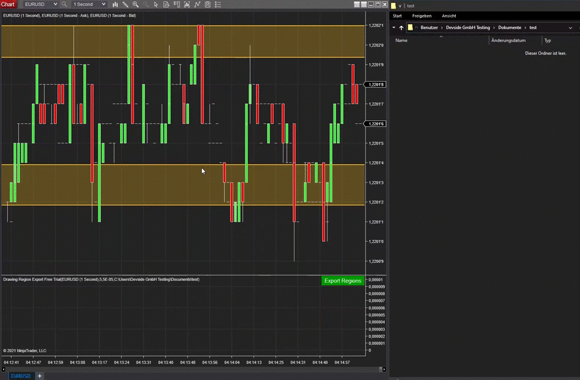Click the Zoom In magnifier icon
The height and width of the screenshot is (380, 580).
tap(135, 4)
